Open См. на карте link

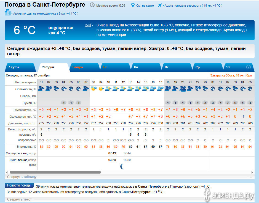[145, 6]
